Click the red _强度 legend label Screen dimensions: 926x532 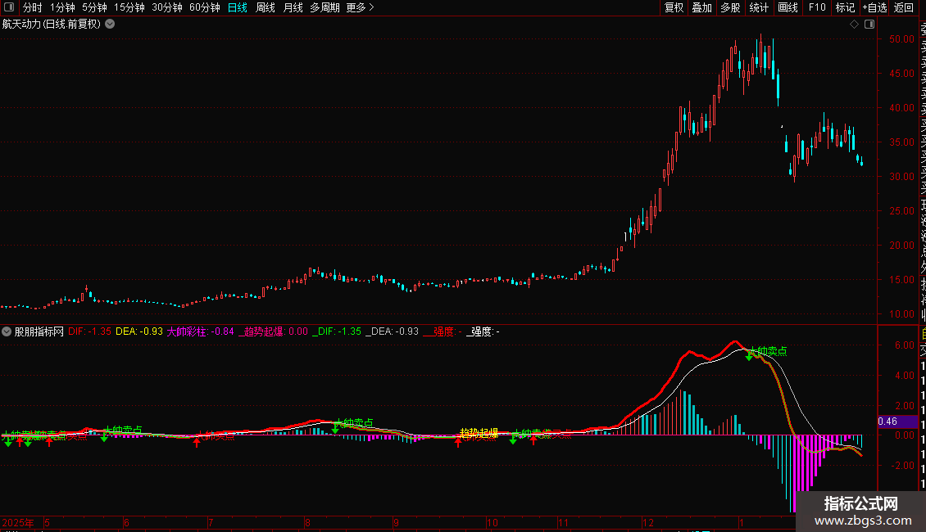pyautogui.click(x=443, y=331)
